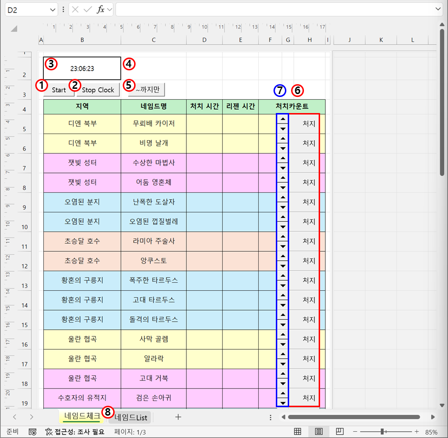Click the ~까지만 button
Image resolution: width=448 pixels, height=438 pixels.
[146, 89]
